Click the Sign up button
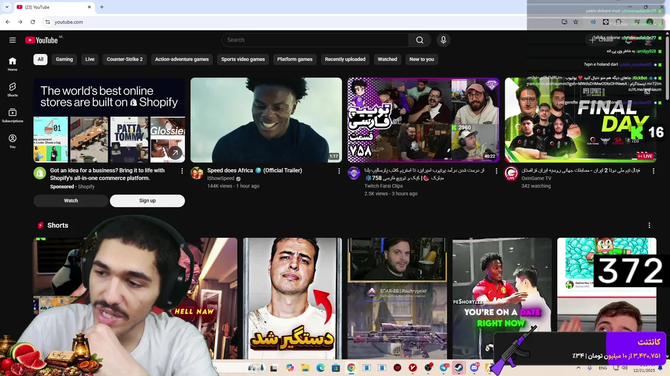 pos(147,201)
